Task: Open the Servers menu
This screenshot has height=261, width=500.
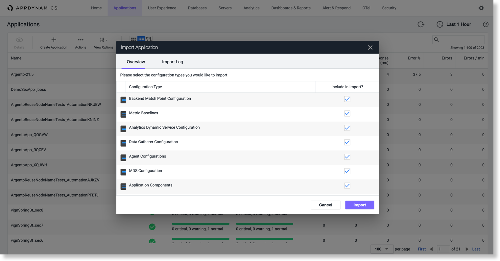Action: [225, 8]
